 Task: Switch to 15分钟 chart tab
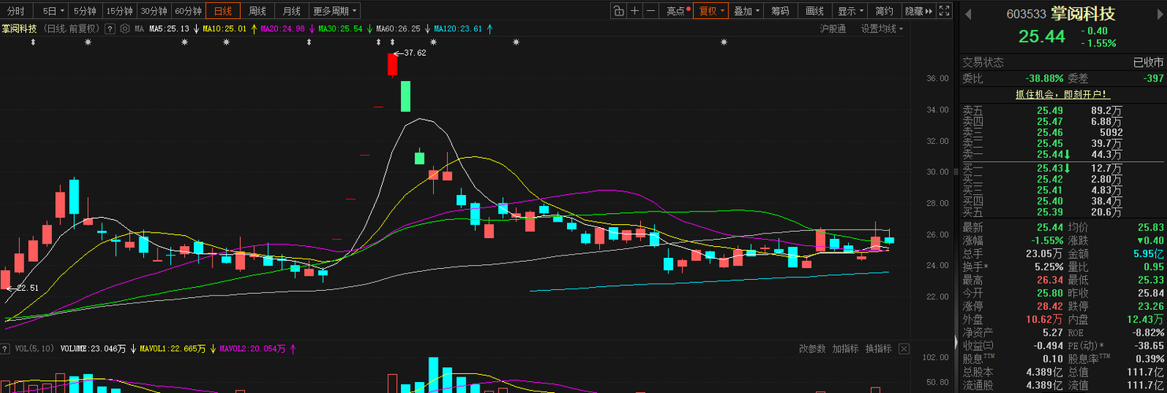click(x=120, y=11)
